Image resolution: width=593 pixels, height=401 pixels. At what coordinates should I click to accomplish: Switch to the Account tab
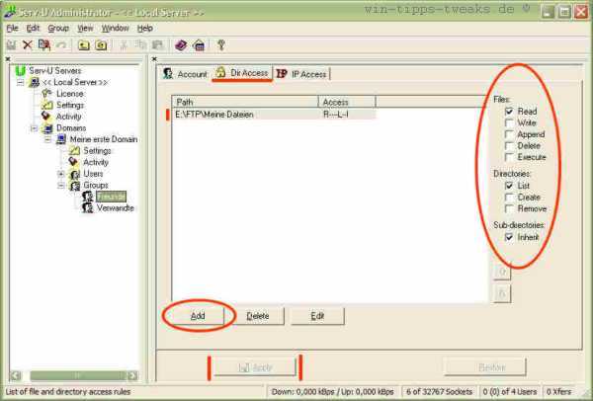pos(186,74)
